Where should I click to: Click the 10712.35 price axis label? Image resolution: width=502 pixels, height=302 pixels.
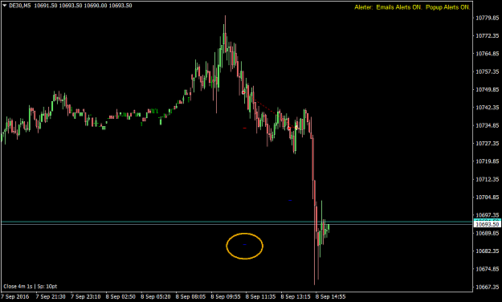(488, 179)
